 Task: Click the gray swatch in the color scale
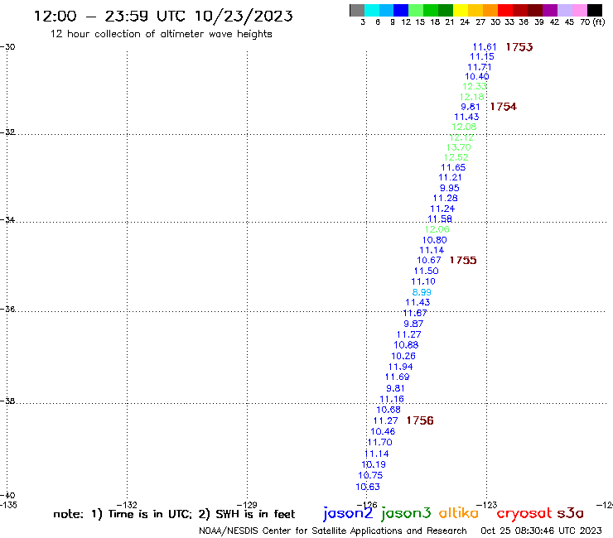357,10
